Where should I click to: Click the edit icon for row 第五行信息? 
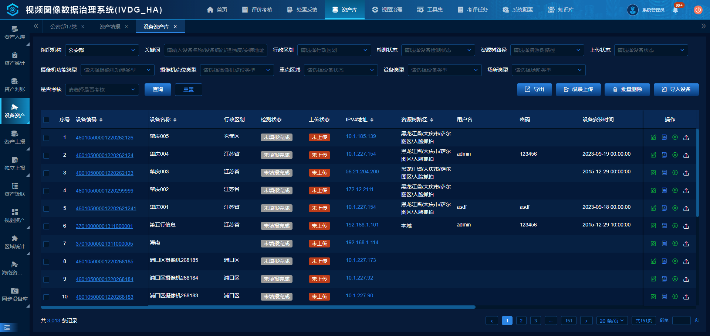click(x=653, y=226)
